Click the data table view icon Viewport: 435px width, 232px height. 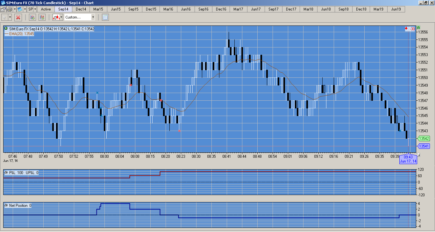105,17
